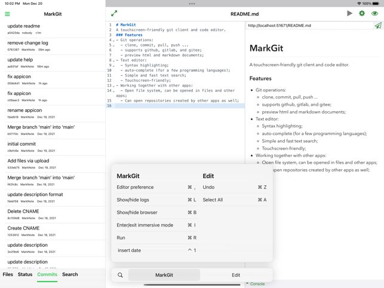Tap the battery indicator in status bar

[x=376, y=4]
